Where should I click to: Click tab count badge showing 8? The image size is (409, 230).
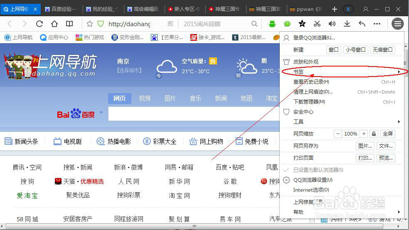point(348,9)
